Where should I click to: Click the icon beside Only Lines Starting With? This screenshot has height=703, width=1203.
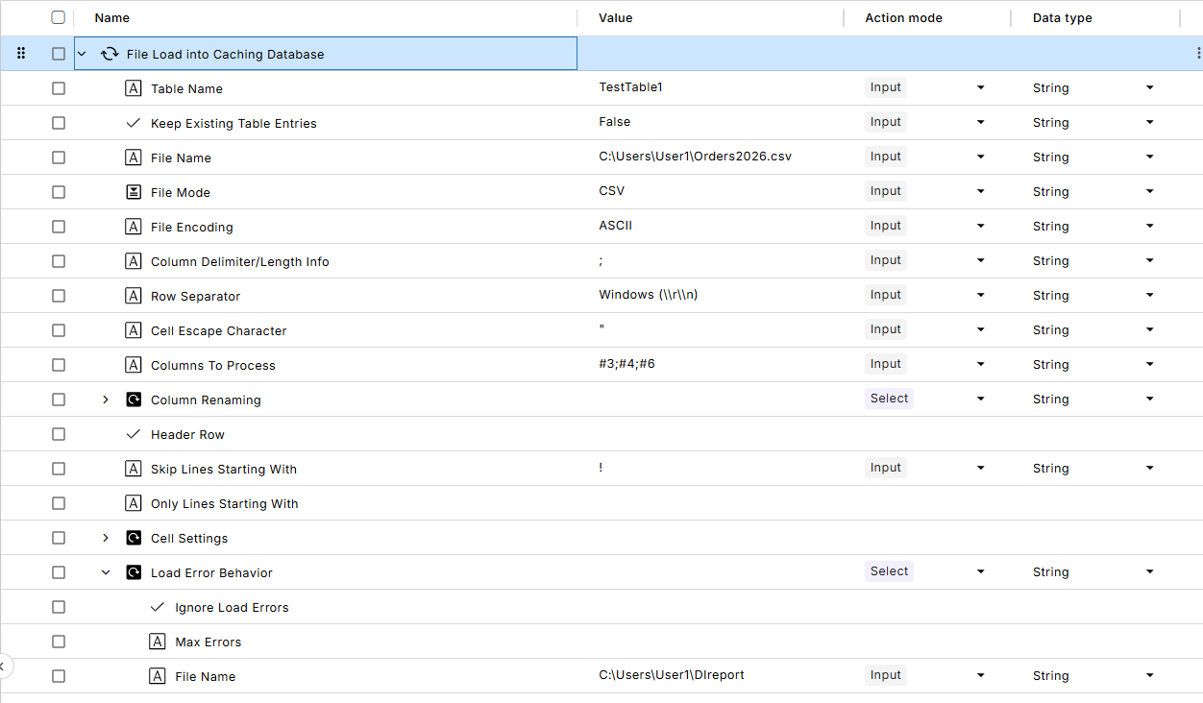tap(134, 503)
